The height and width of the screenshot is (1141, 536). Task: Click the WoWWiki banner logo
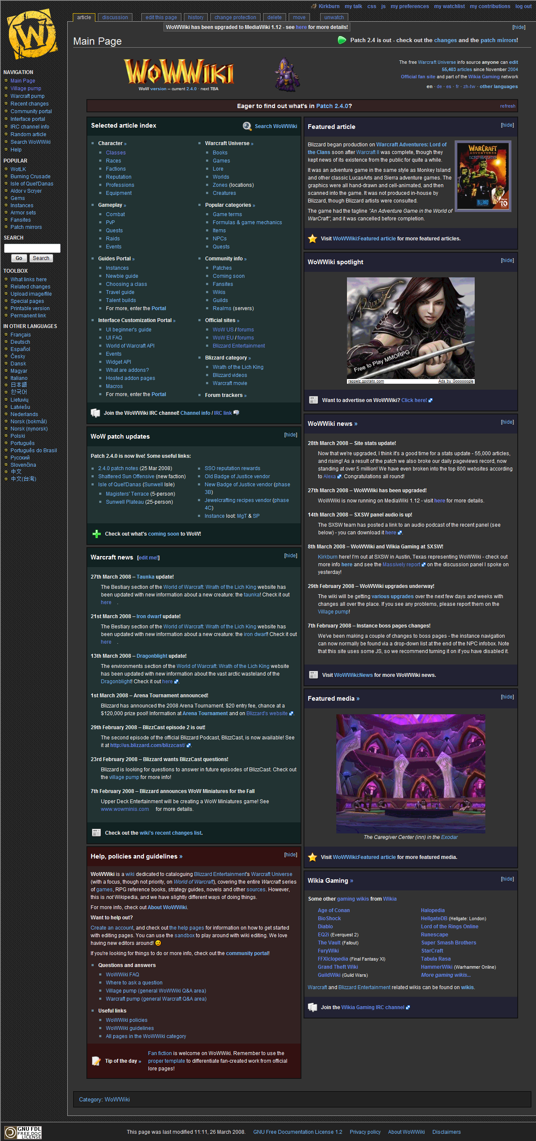(x=179, y=71)
